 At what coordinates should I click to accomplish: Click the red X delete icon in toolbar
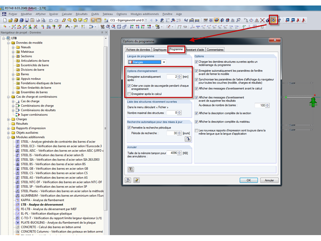[262, 20]
